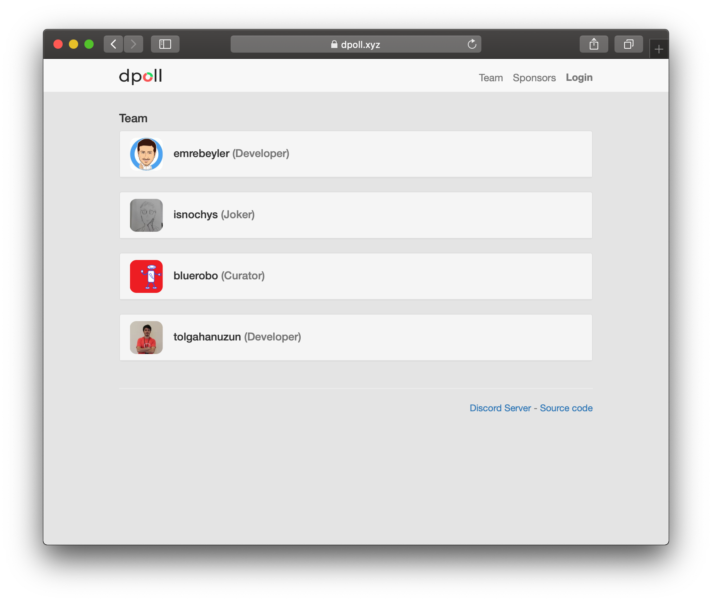
Task: Open the Sponsors nav menu item
Action: (x=534, y=78)
